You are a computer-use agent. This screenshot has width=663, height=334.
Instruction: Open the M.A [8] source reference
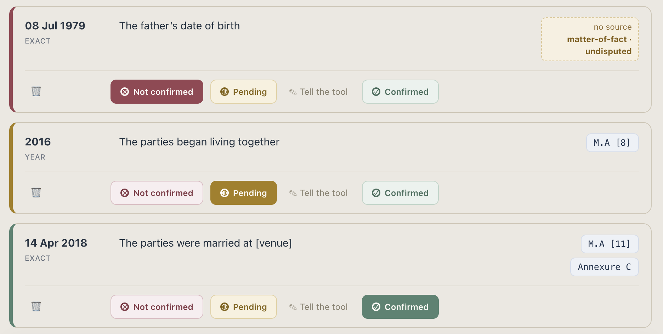(x=612, y=143)
